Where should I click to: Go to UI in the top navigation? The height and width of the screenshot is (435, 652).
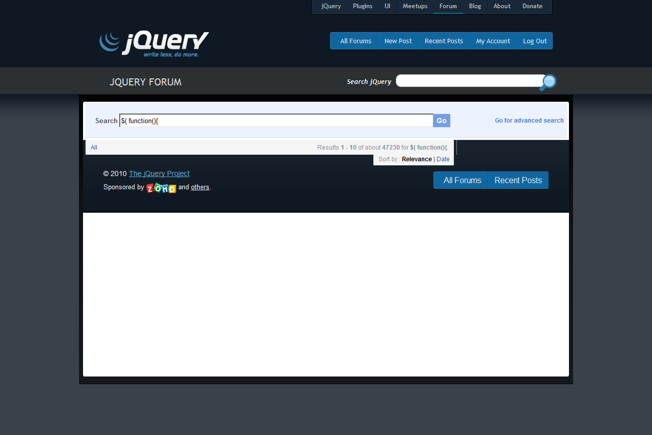pyautogui.click(x=387, y=6)
